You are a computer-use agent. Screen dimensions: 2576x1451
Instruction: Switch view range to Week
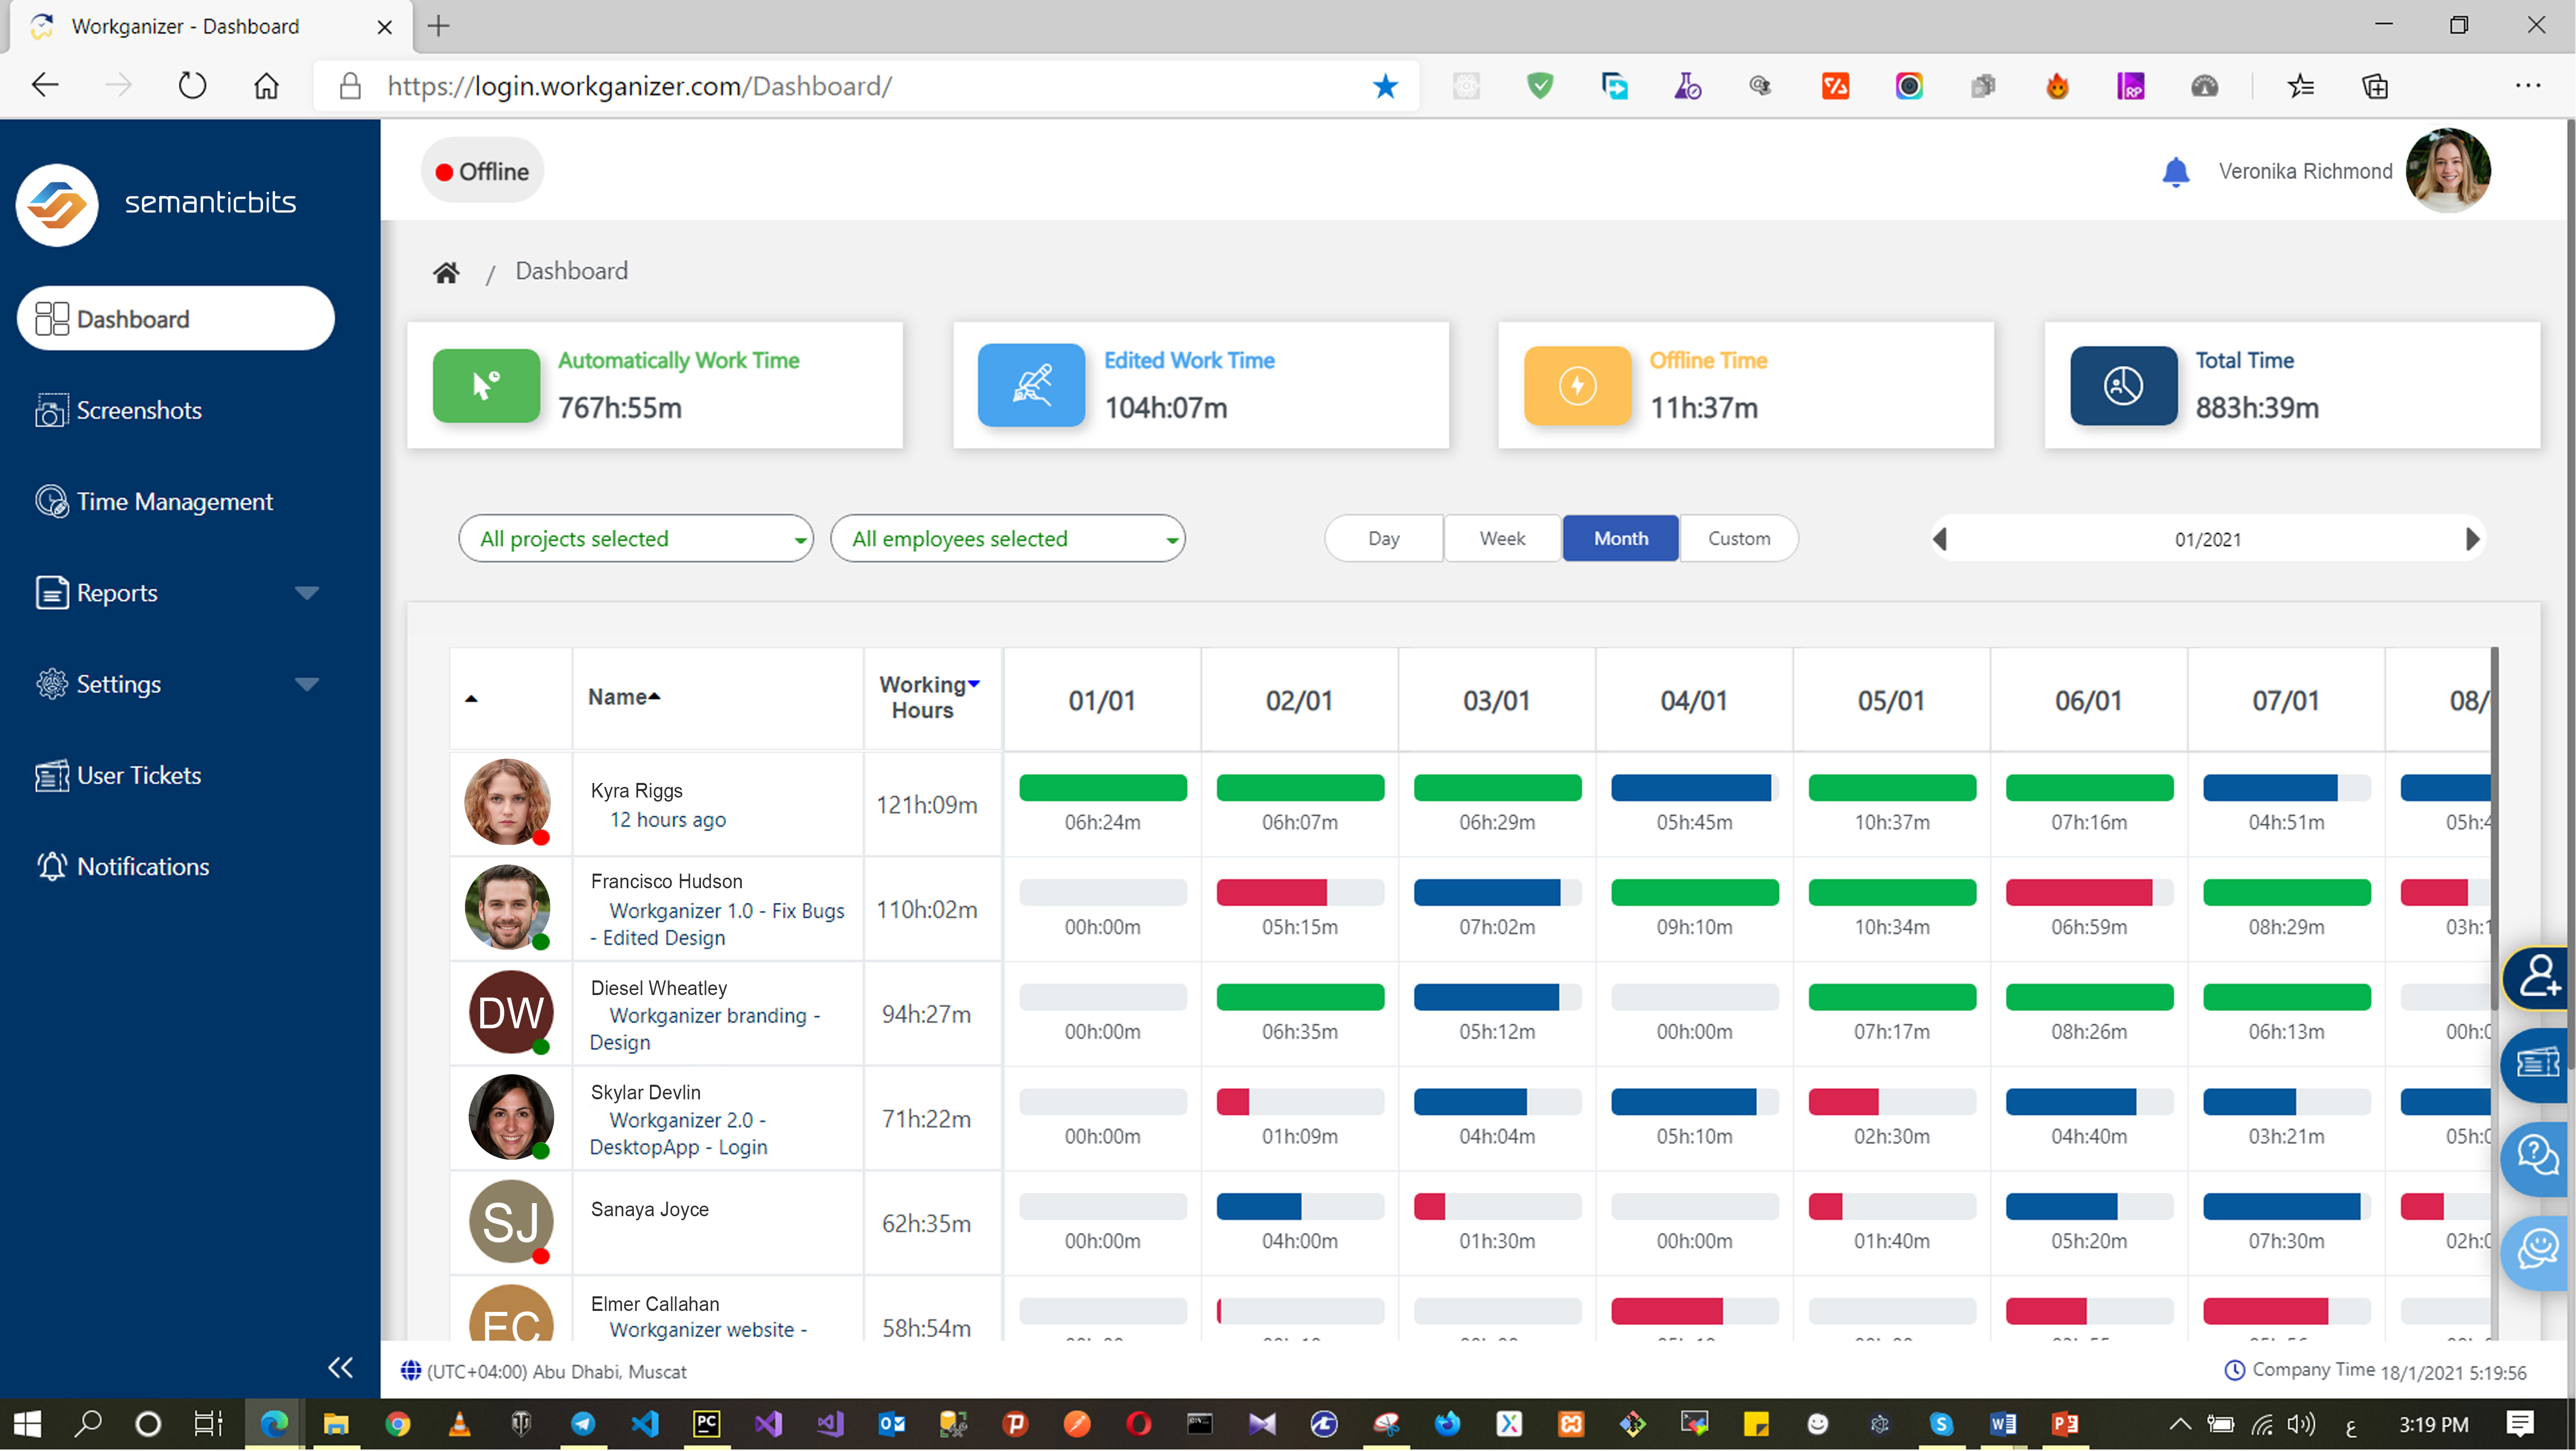click(x=1501, y=539)
